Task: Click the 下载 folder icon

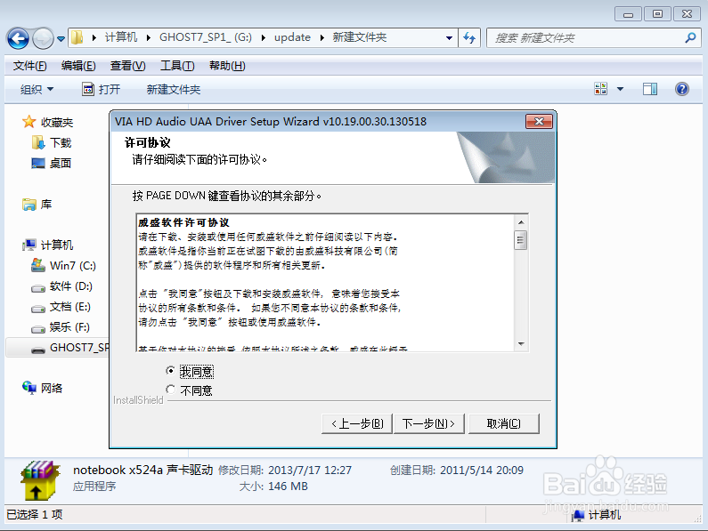Action: (x=38, y=142)
